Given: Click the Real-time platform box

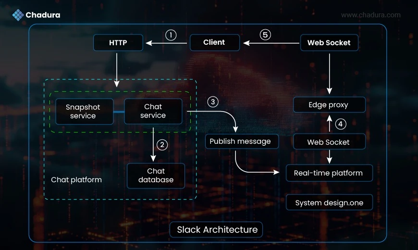Looking at the screenshot, I should coord(329,173).
